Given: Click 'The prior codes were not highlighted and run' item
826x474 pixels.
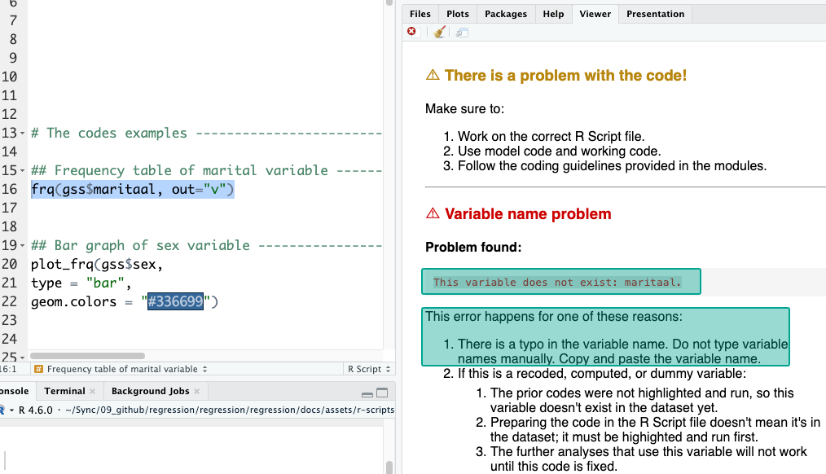Looking at the screenshot, I should coord(642,400).
